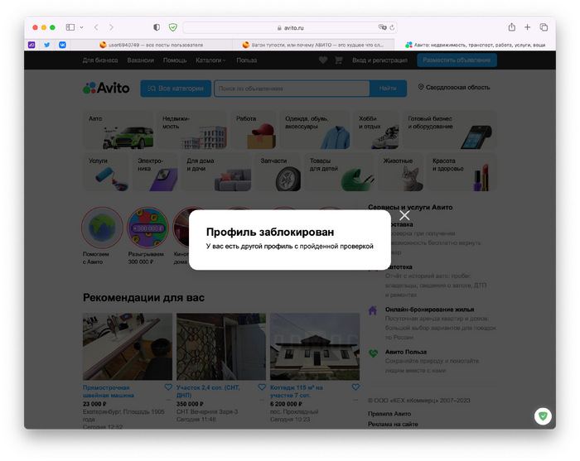Image resolution: width=580 pixels, height=461 pixels.
Task: Open the privacy report shield icon
Action: coord(157,27)
